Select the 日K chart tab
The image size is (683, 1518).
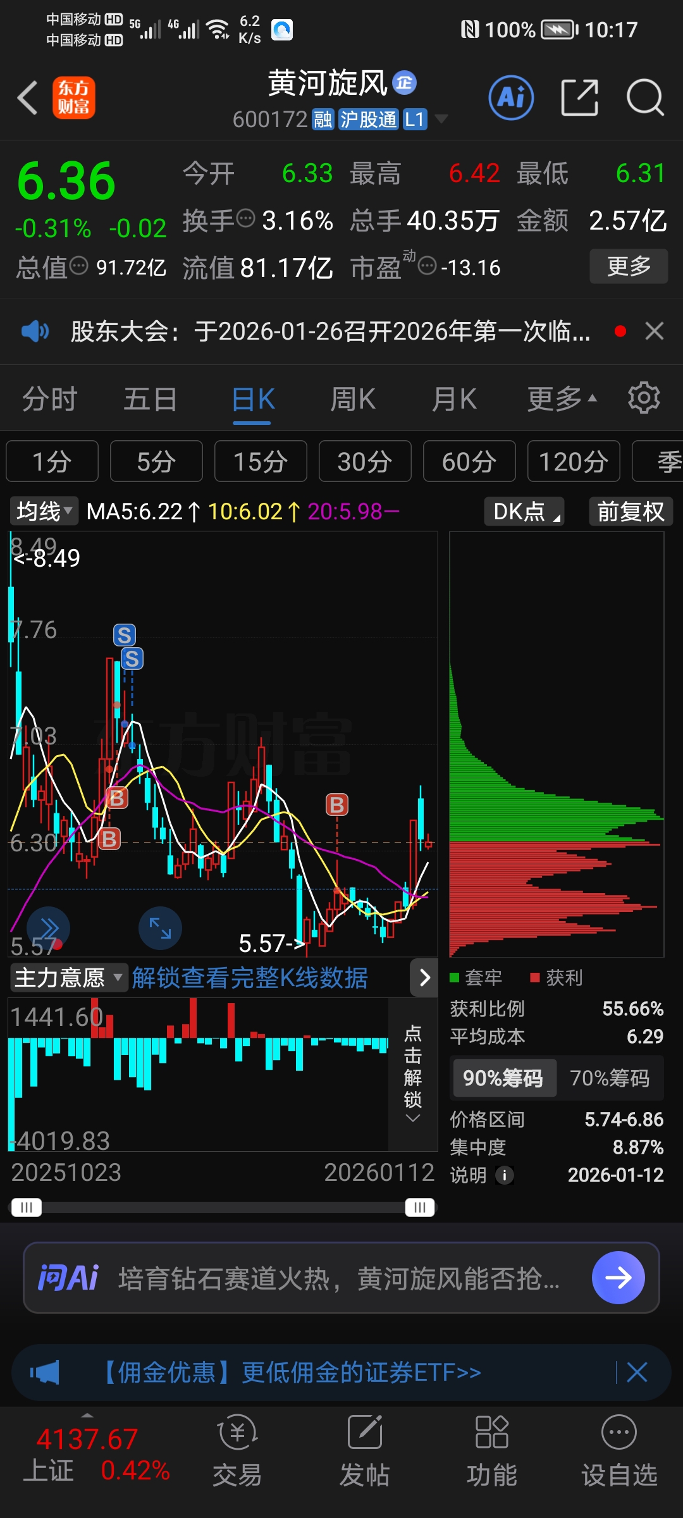pos(252,400)
